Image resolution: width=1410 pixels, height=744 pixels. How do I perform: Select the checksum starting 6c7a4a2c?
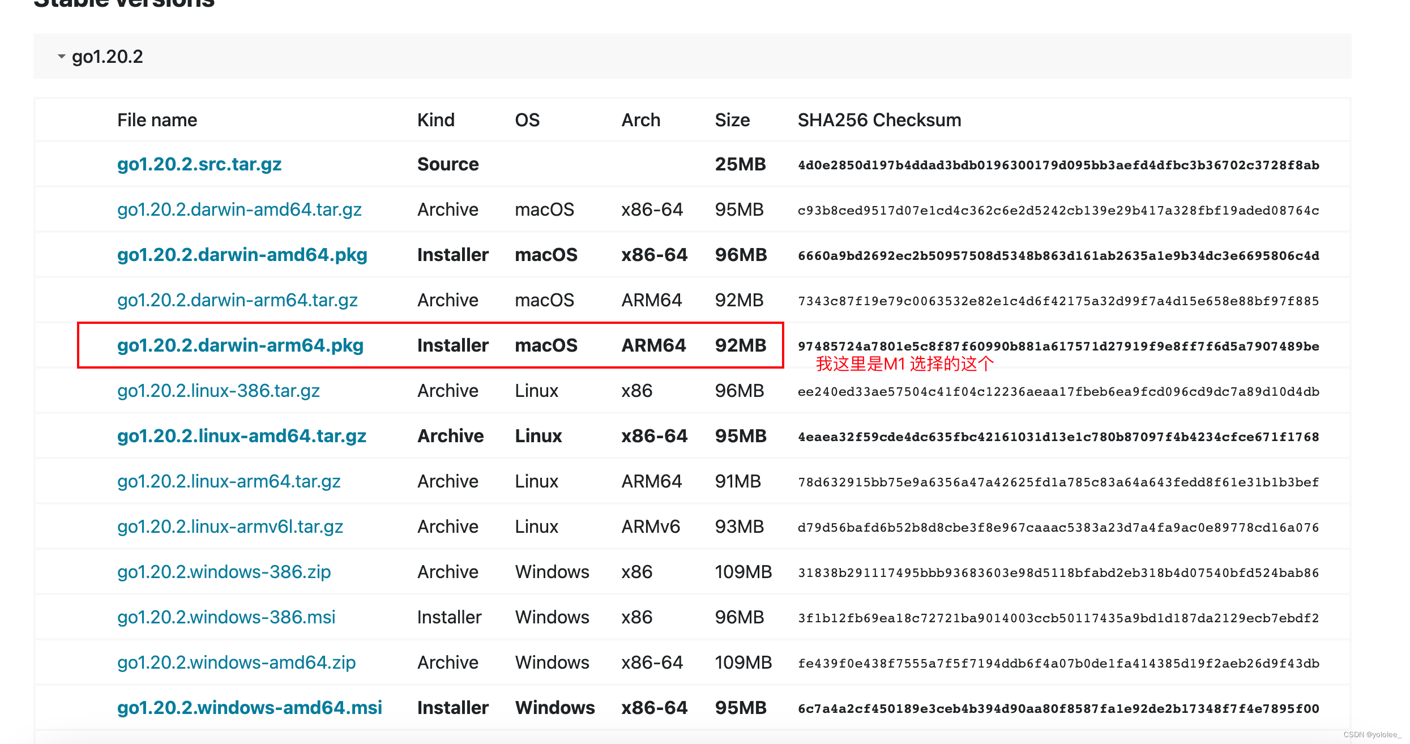pyautogui.click(x=1058, y=709)
